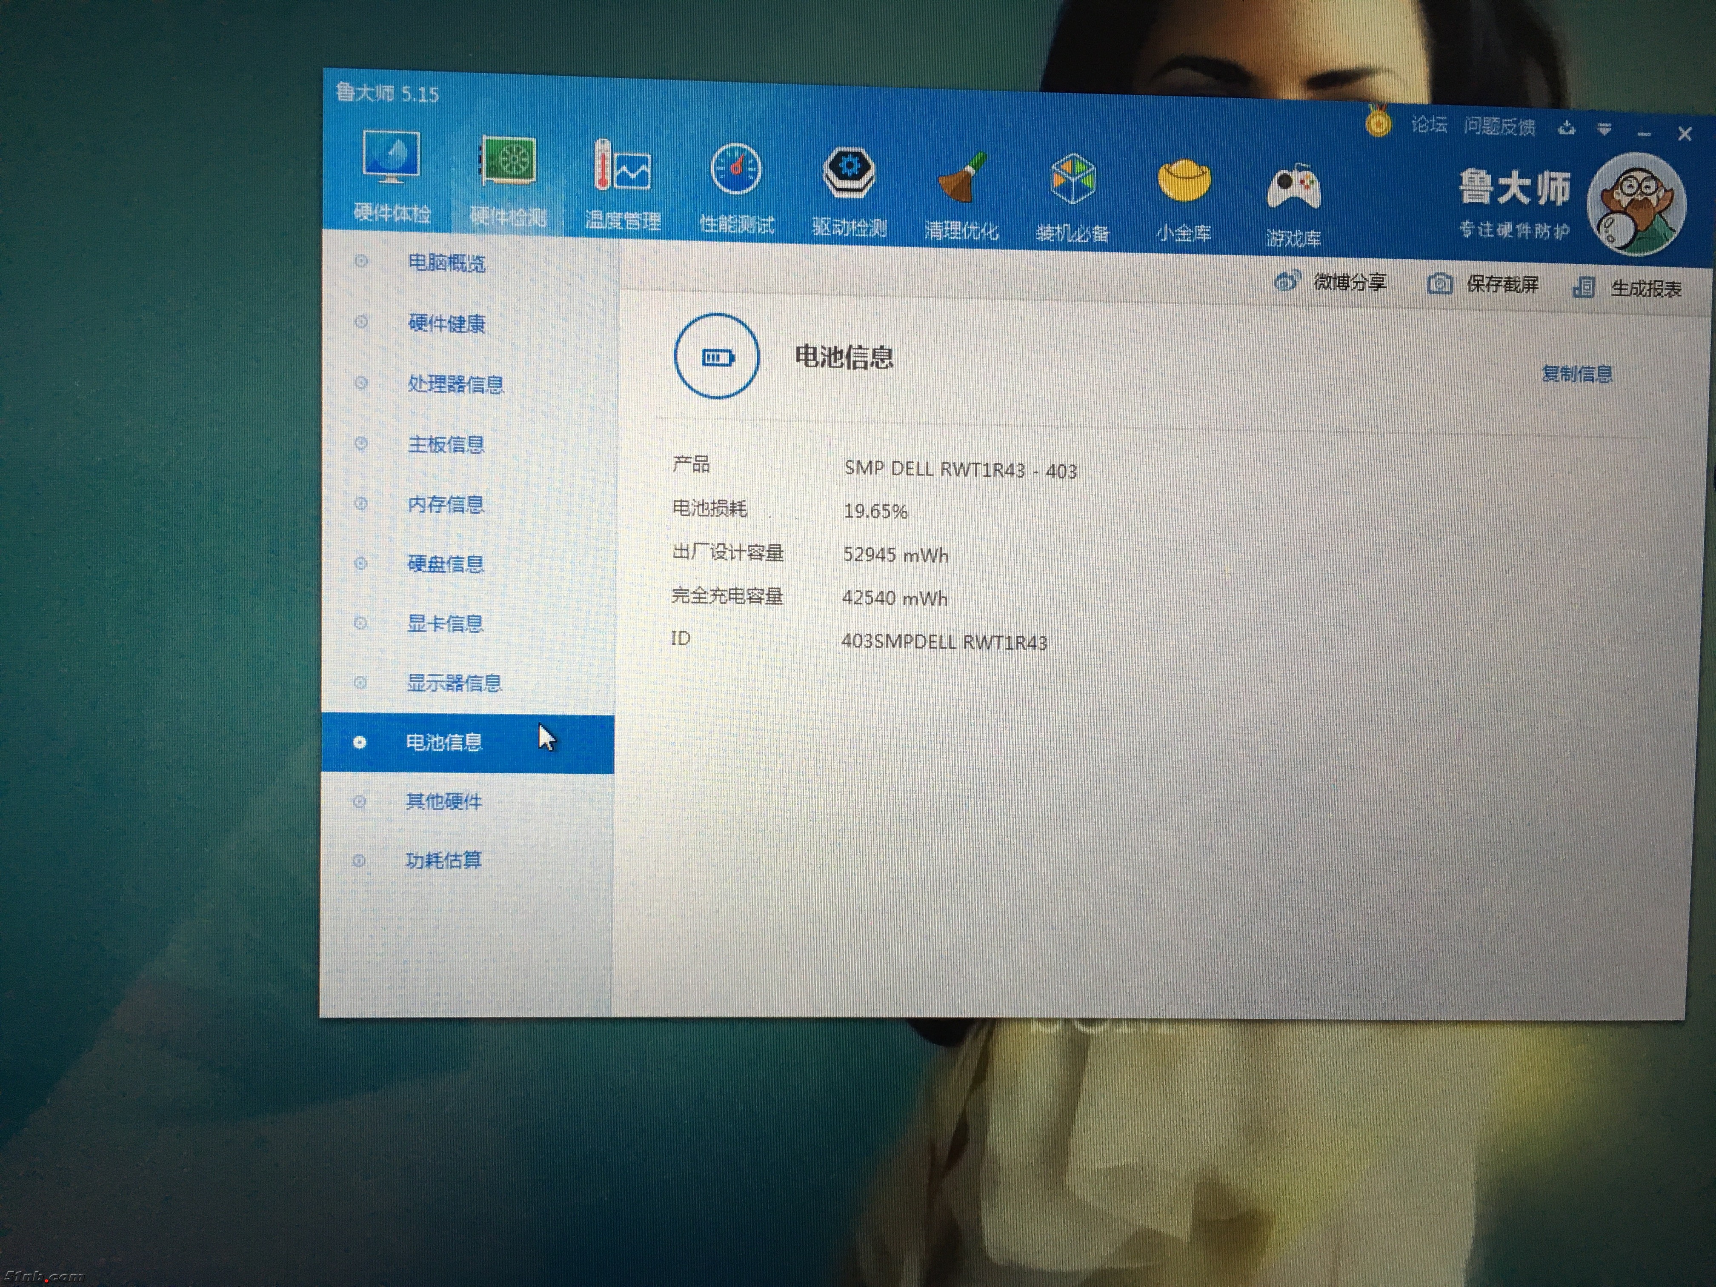Open dropdown arrow menu in title bar
1716x1287 pixels.
point(1604,129)
